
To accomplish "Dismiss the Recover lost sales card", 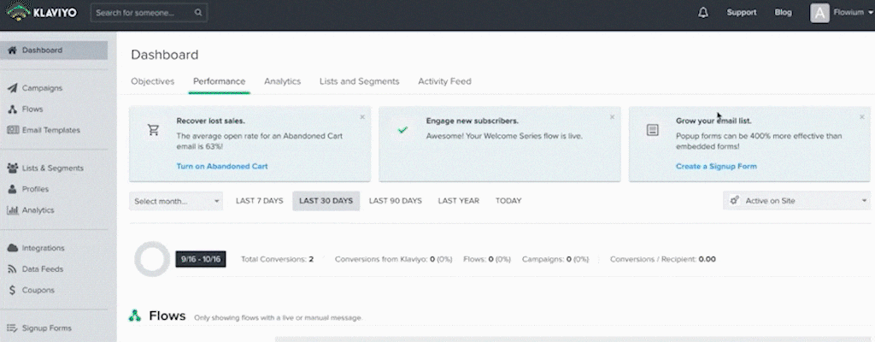I will click(x=362, y=117).
